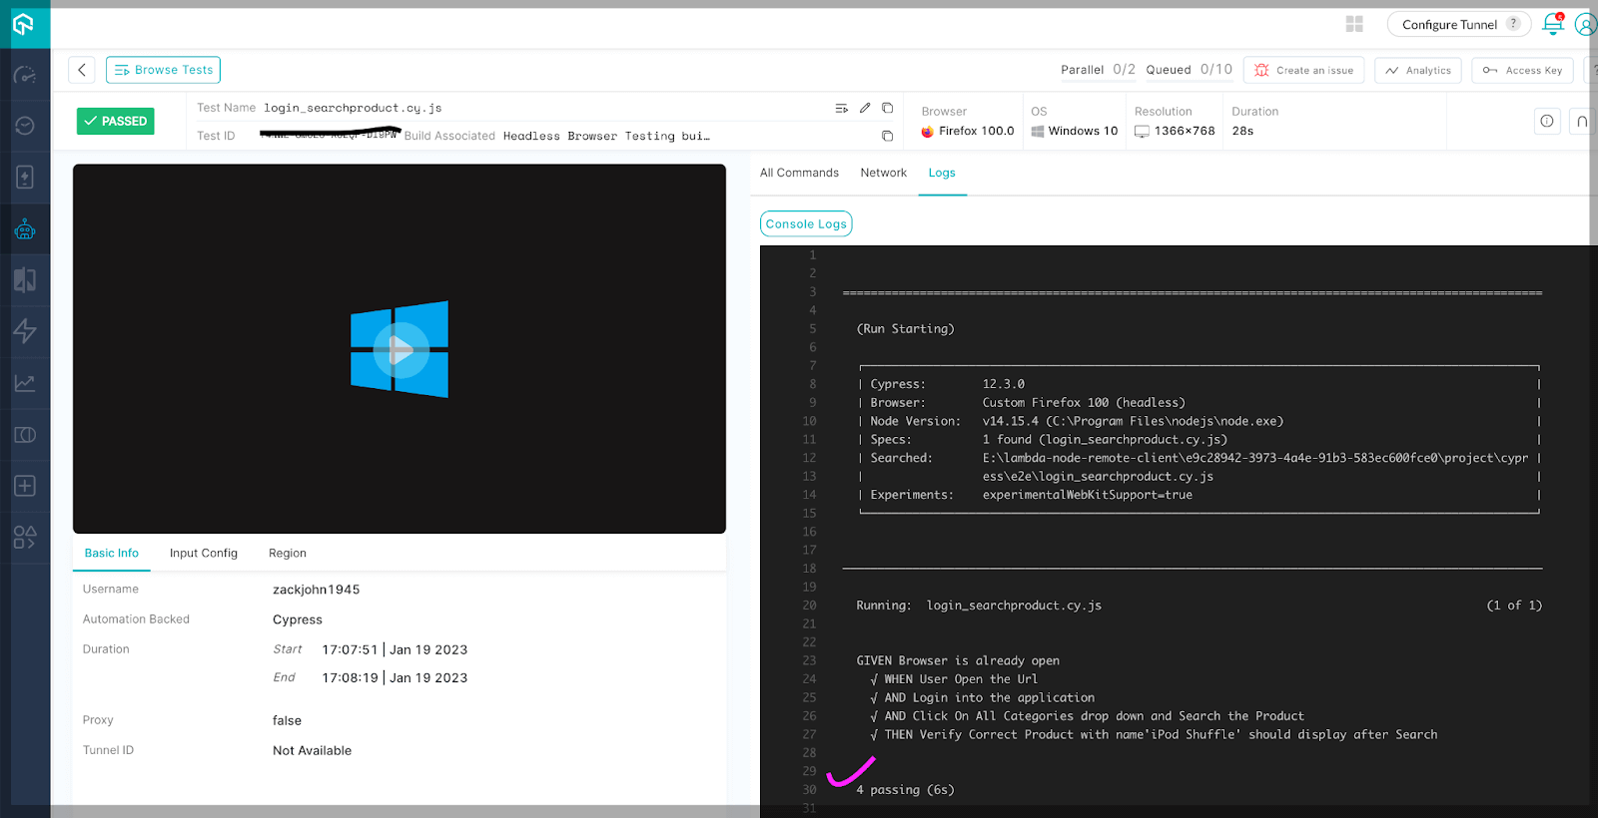The height and width of the screenshot is (818, 1598).
Task: Copy the Test ID with copy icon
Action: 887,136
